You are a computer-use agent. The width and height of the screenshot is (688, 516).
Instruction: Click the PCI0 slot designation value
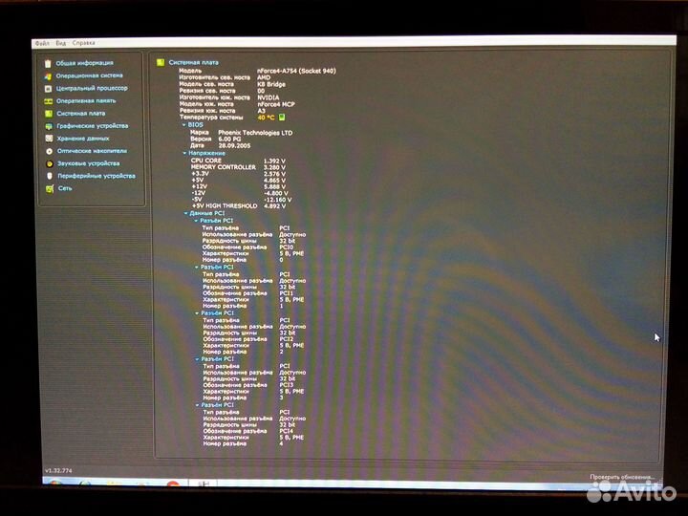[286, 247]
